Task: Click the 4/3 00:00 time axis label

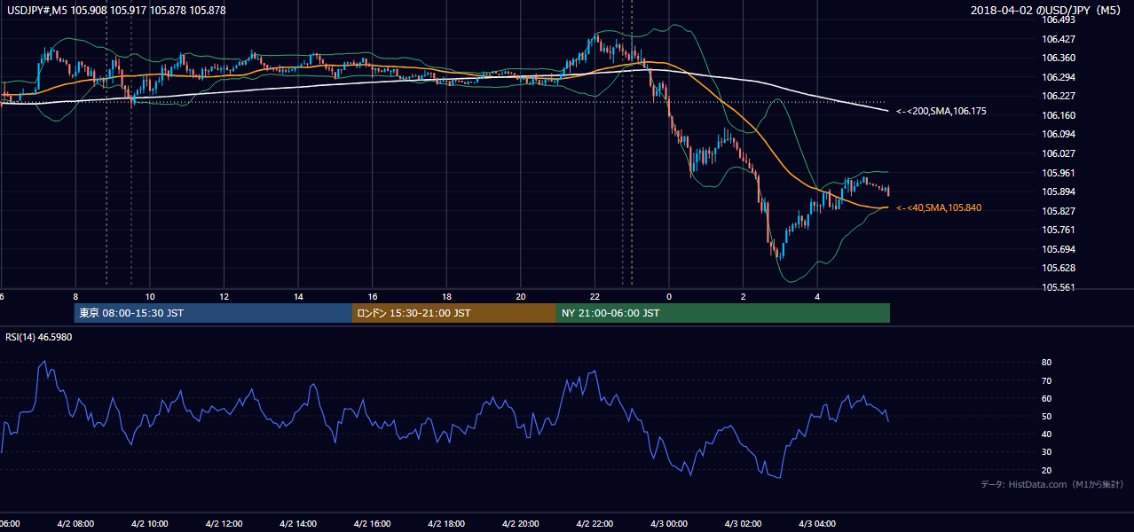Action: point(669,524)
